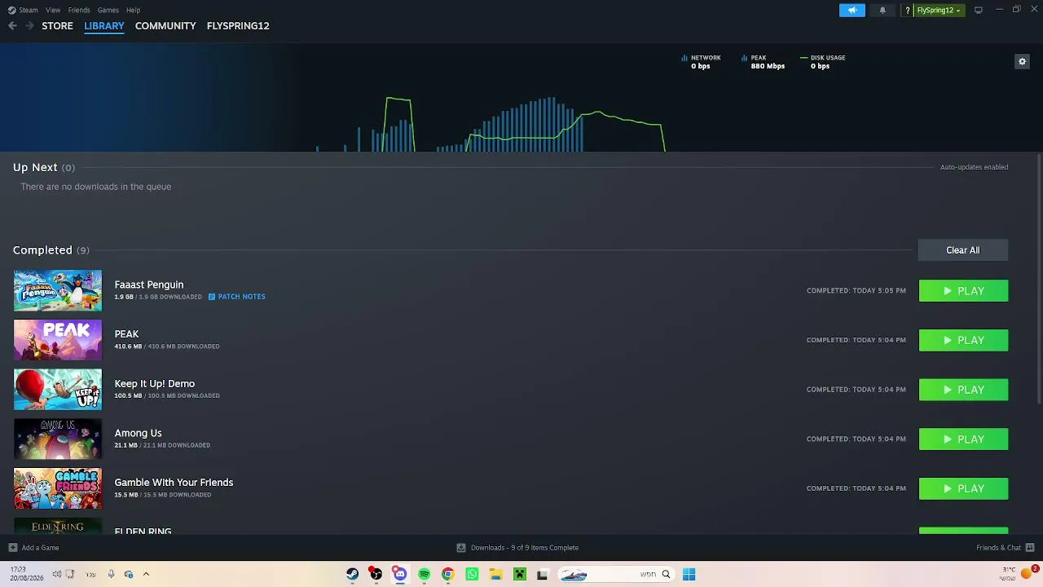This screenshot has height=587, width=1043.
Task: Open Minecraft creeper icon on taskbar
Action: [x=519, y=574]
